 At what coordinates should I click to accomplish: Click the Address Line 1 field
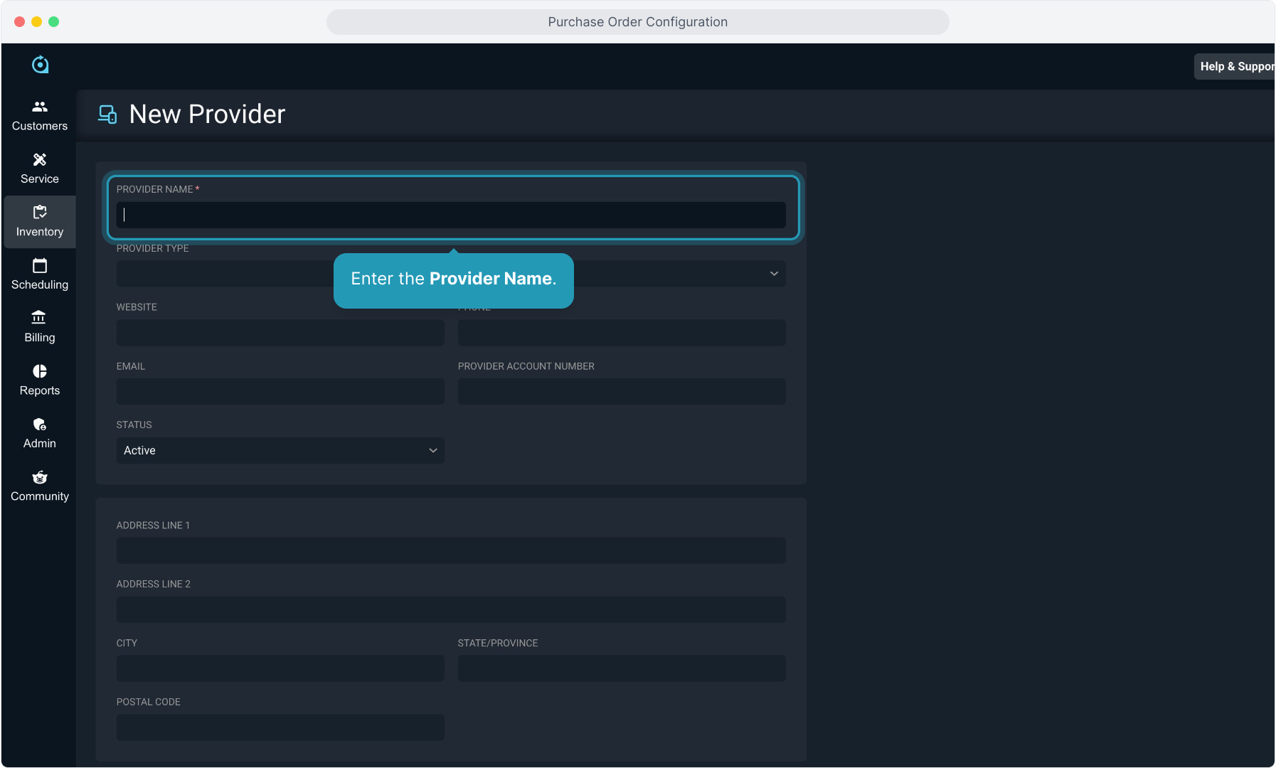(451, 551)
